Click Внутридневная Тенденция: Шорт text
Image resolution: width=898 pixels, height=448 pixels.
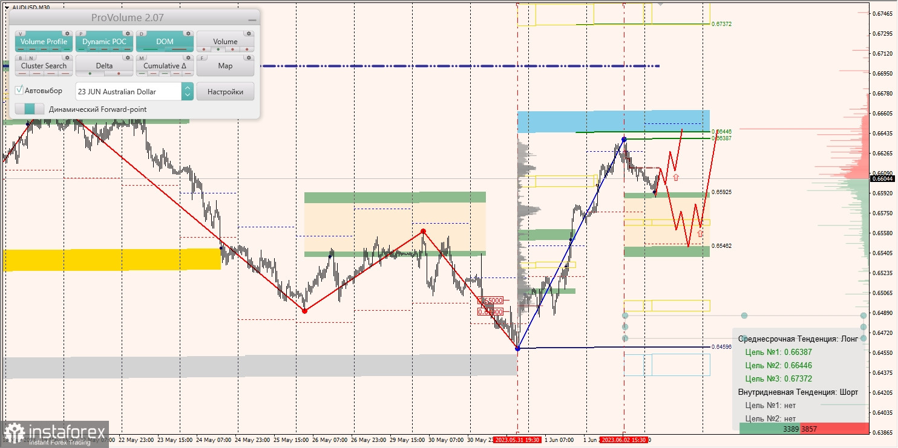pos(798,392)
